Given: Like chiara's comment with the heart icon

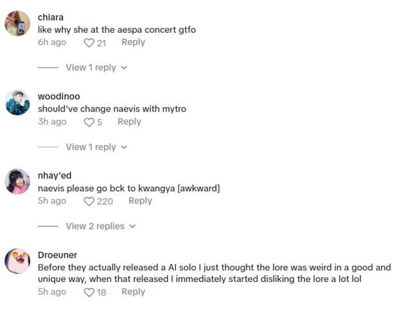Looking at the screenshot, I should click(x=89, y=43).
